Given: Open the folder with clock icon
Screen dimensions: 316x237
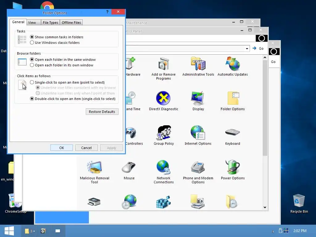Looking at the screenshot, I should pos(232,202).
